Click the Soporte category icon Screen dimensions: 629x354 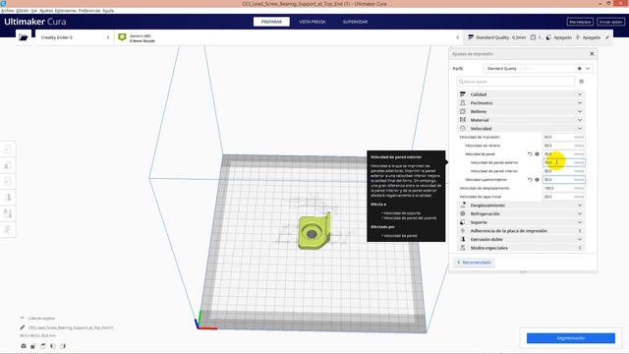point(463,222)
